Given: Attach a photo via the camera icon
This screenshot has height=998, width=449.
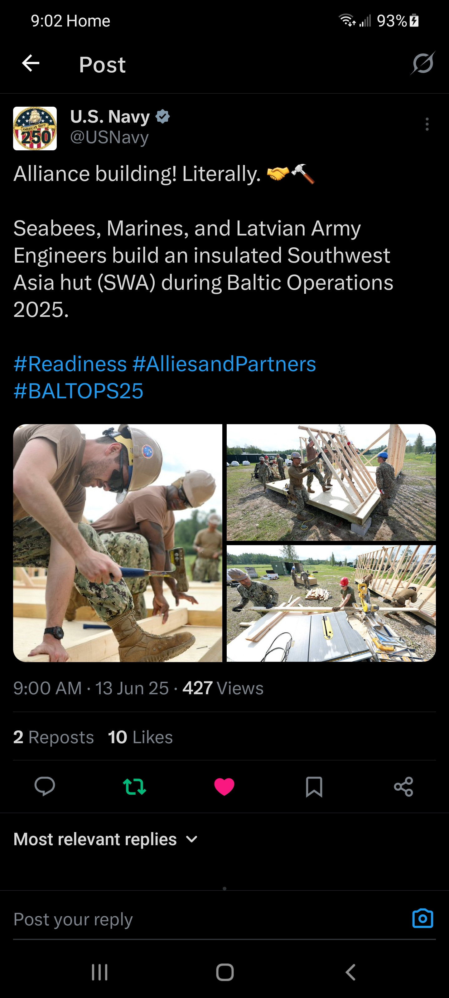Looking at the screenshot, I should click(423, 918).
